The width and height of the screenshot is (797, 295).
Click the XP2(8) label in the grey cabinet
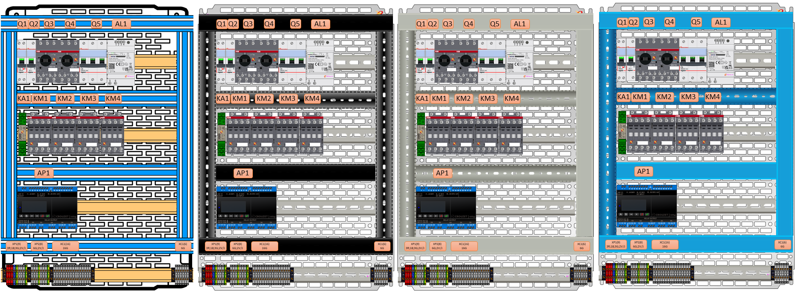click(x=437, y=246)
